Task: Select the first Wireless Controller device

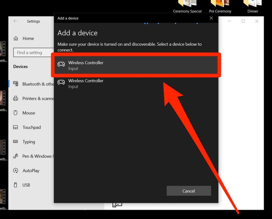Action: pyautogui.click(x=136, y=65)
